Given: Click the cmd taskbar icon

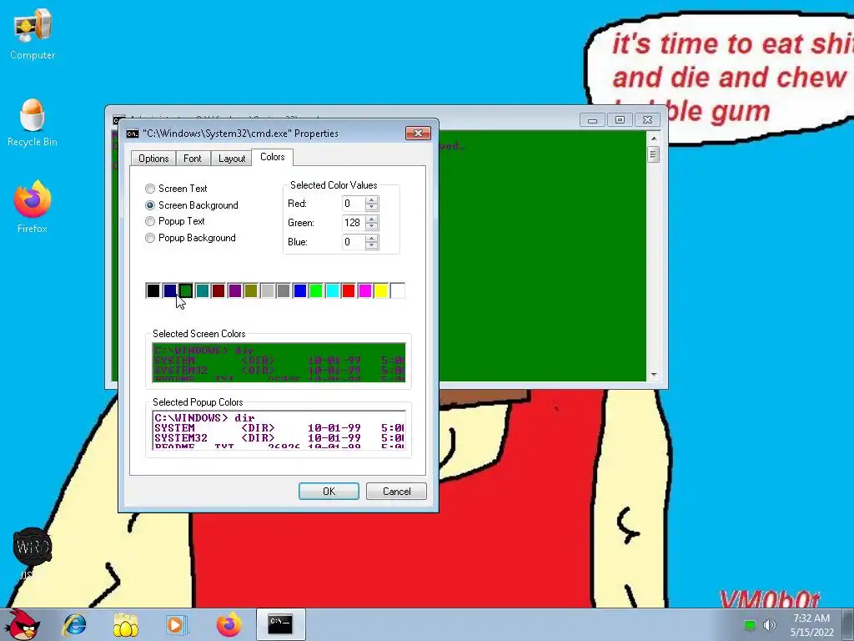Looking at the screenshot, I should click(x=280, y=624).
